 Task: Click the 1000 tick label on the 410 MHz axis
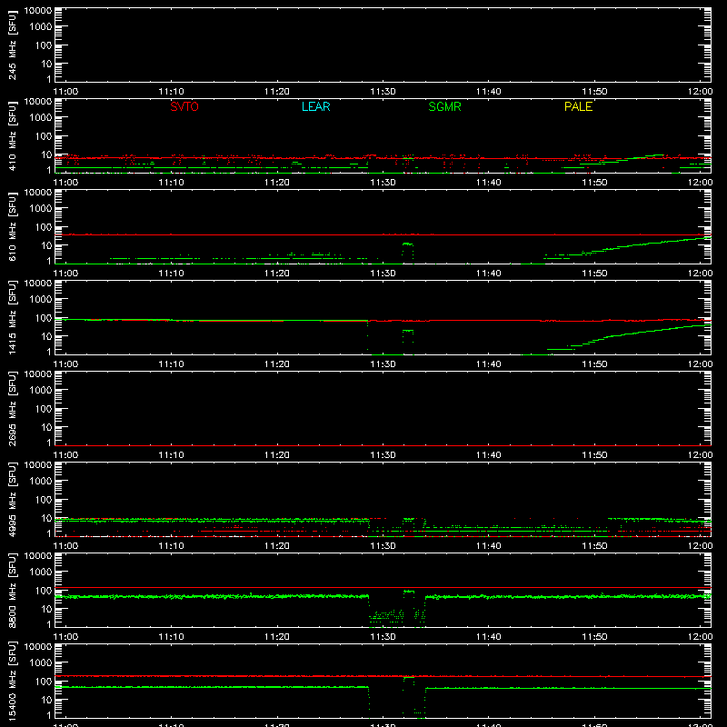(x=41, y=117)
